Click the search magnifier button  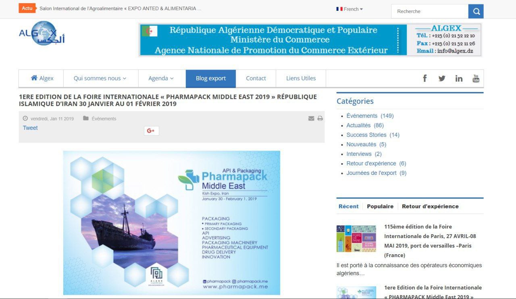[x=476, y=11]
